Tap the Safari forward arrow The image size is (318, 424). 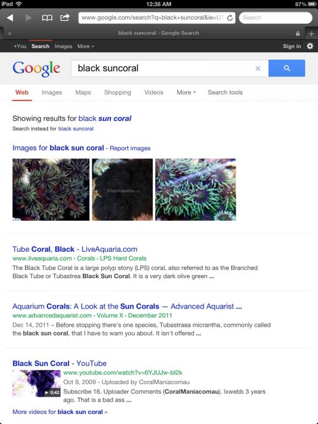[28, 18]
